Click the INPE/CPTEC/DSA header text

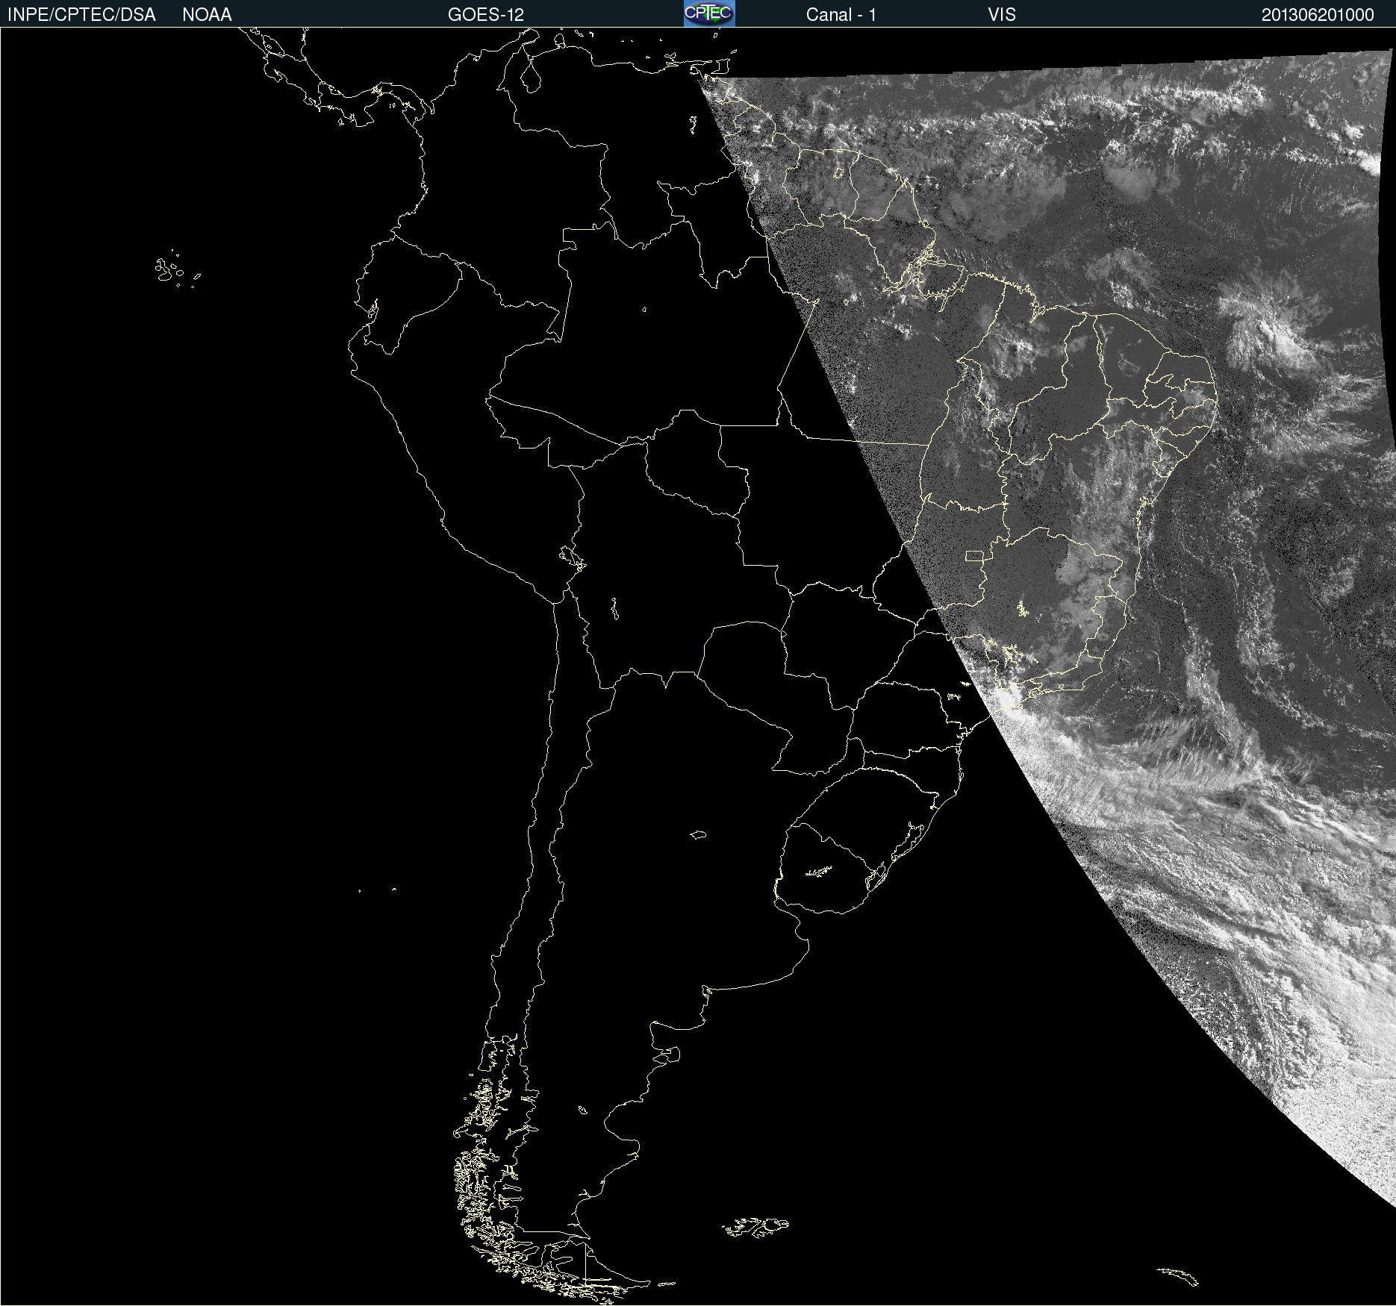point(81,15)
